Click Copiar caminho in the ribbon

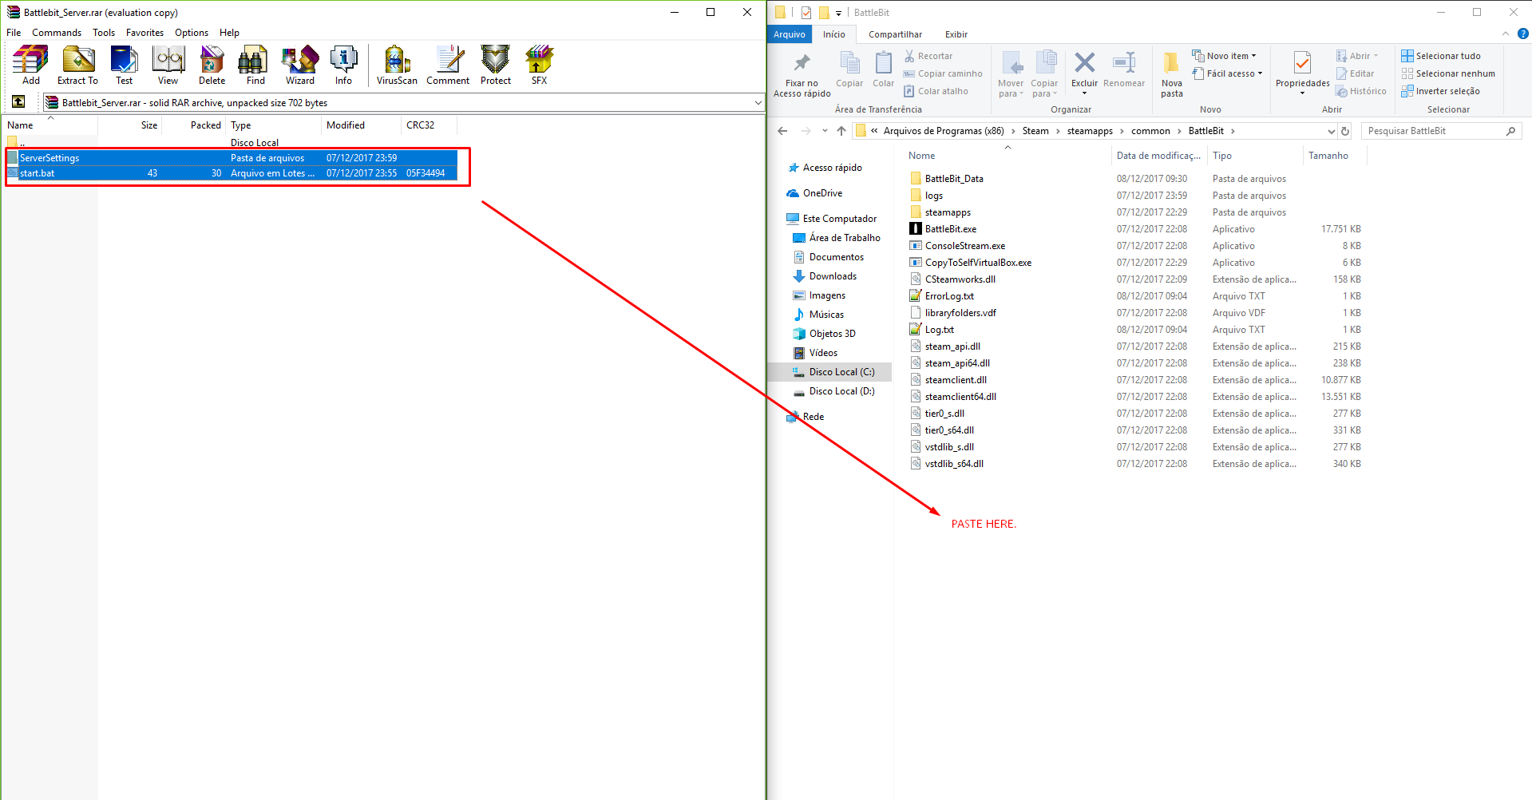pos(943,73)
